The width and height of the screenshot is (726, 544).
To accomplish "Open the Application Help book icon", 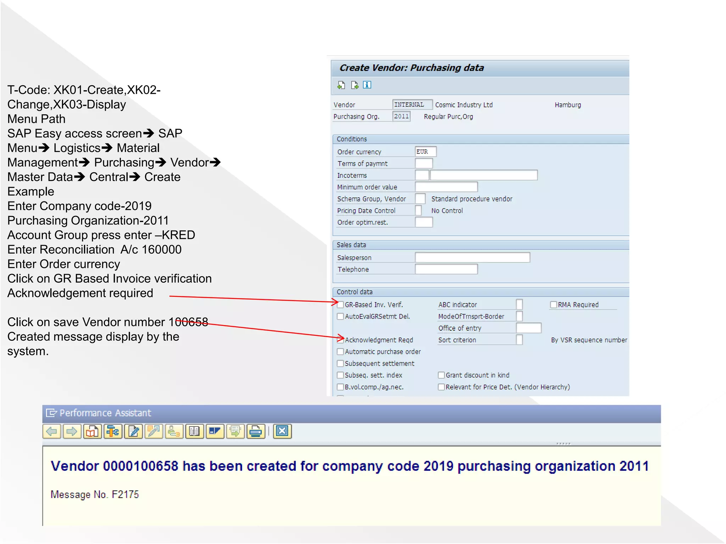I will pos(93,431).
